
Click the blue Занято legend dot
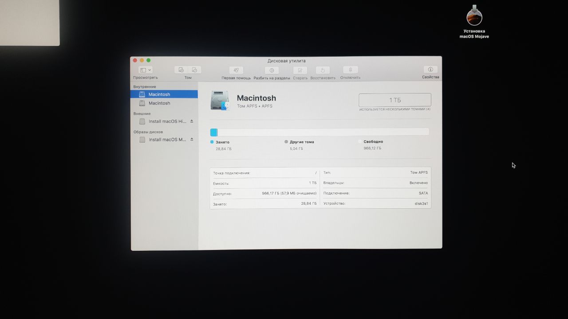click(212, 142)
